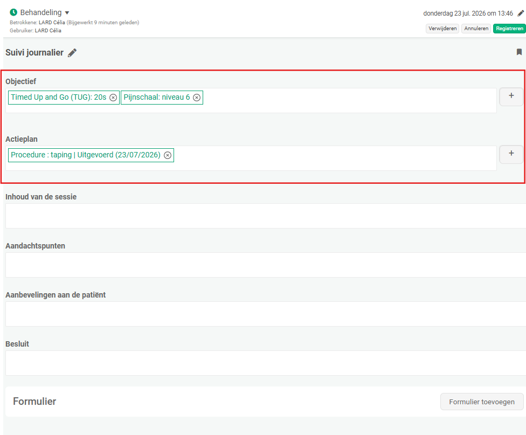Open the Behandeling type dropdown arrow
This screenshot has height=435, width=526.
(67, 13)
